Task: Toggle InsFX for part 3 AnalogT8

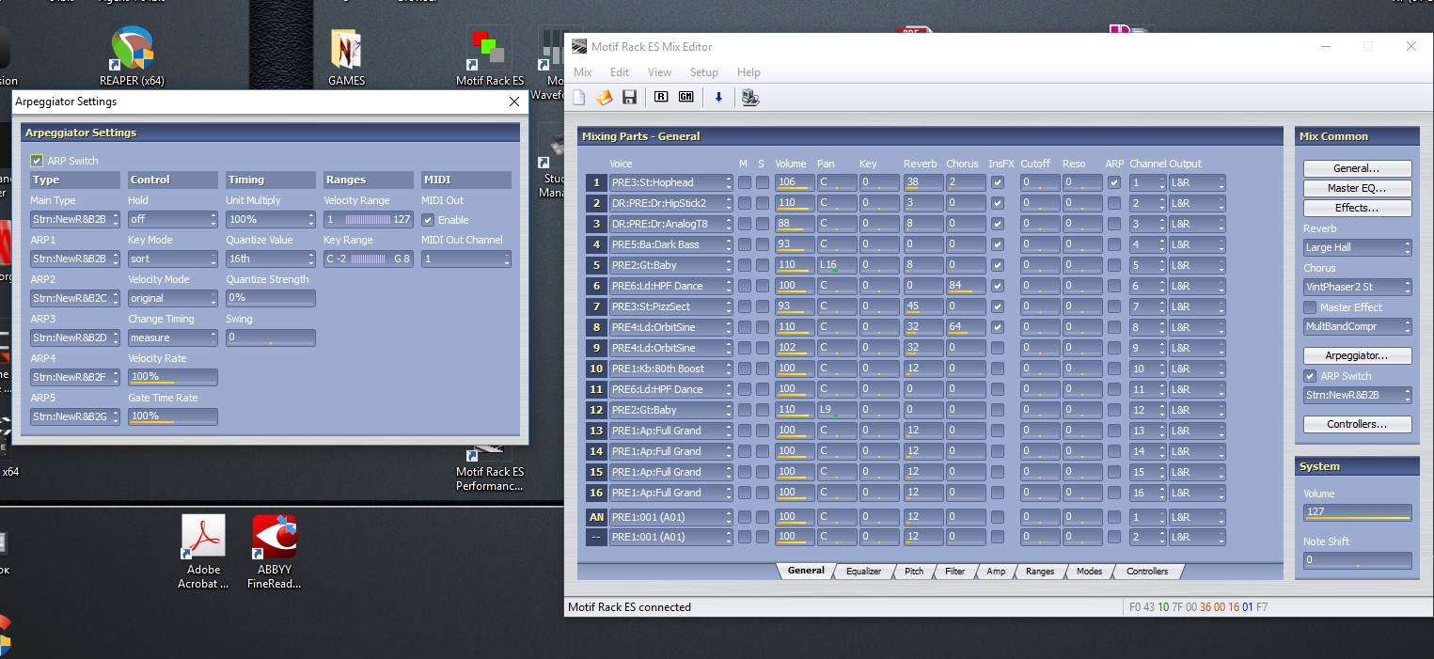Action: pyautogui.click(x=998, y=224)
